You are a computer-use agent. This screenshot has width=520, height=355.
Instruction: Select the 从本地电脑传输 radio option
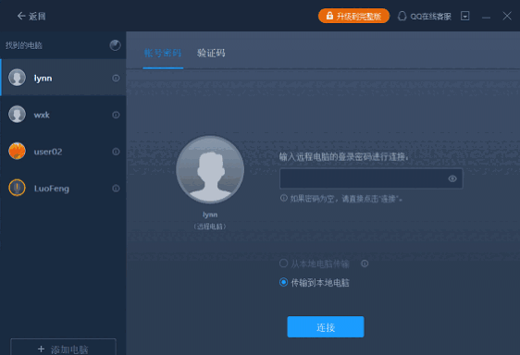point(283,263)
